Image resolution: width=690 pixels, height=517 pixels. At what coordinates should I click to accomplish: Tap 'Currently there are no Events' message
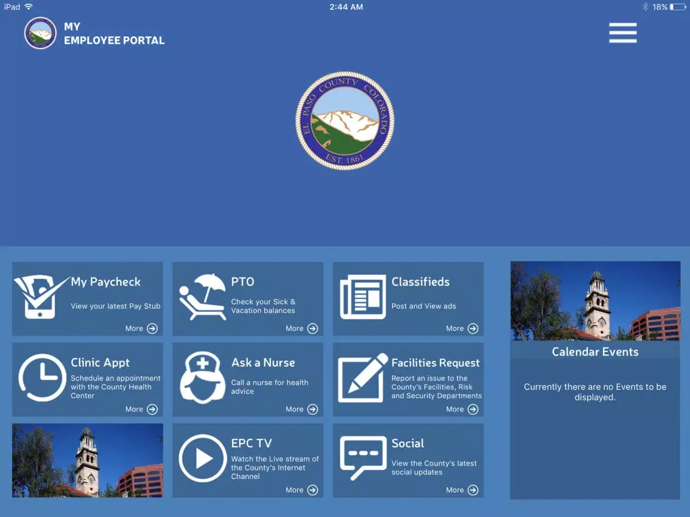coord(595,392)
